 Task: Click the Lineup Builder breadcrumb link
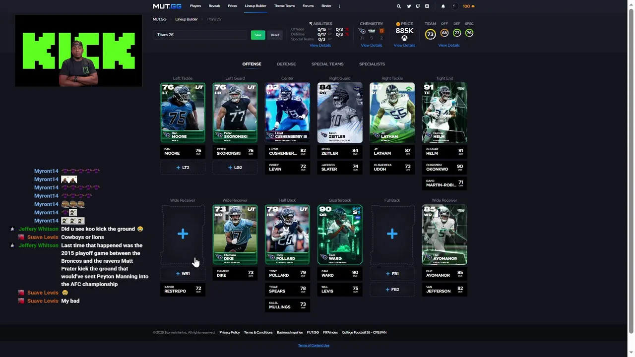coord(187,19)
